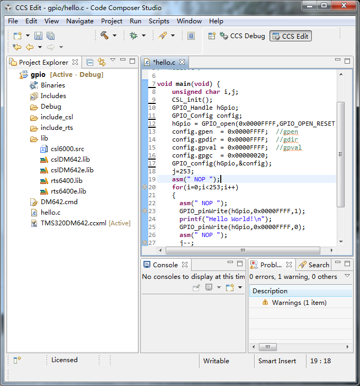The image size is (360, 386).
Task: Open Project Explorer view menu triangle
Action: click(112, 60)
